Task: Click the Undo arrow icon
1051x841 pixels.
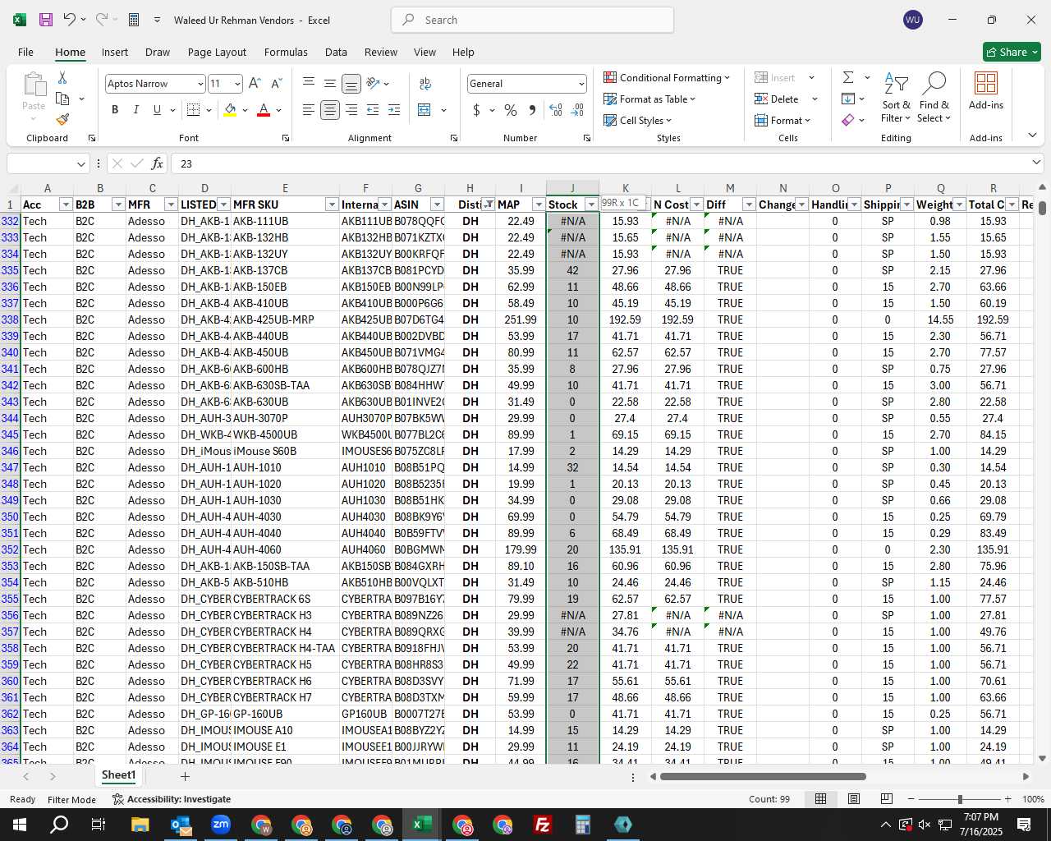Action: [x=70, y=20]
